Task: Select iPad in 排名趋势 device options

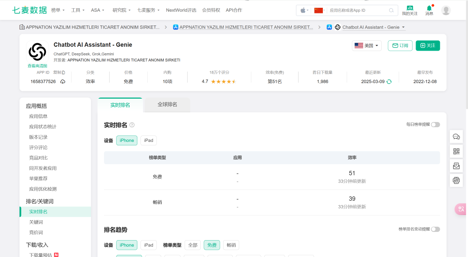Action: coord(149,245)
